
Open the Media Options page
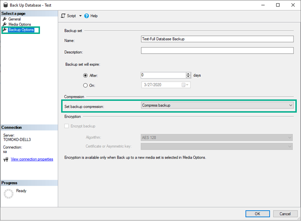click(x=20, y=25)
